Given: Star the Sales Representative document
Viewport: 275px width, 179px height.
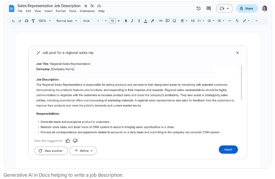Looking at the screenshot, I should pyautogui.click(x=86, y=6).
